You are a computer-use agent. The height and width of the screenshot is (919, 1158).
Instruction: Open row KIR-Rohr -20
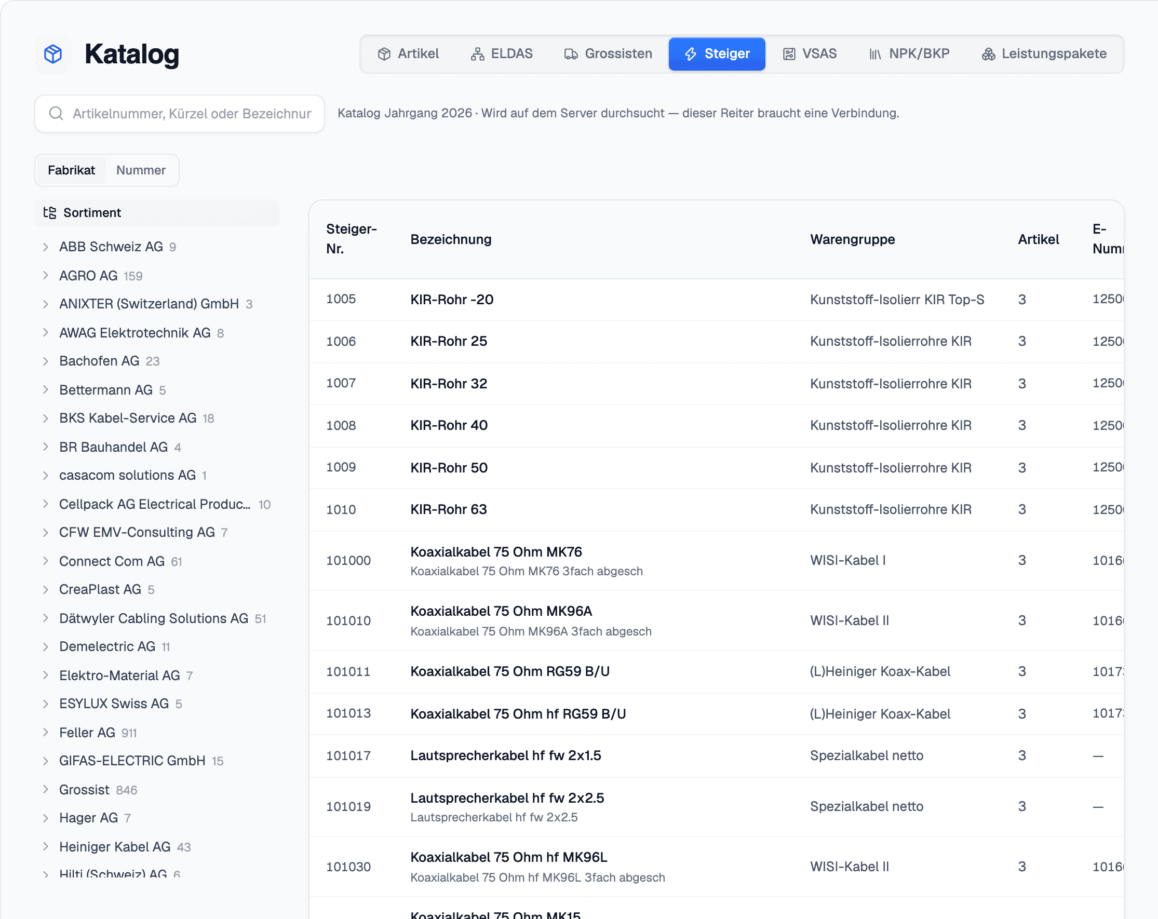coord(717,300)
